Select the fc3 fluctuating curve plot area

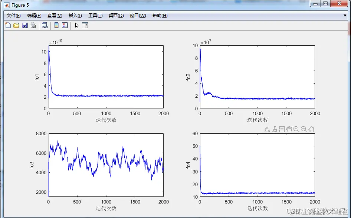pyautogui.click(x=106, y=165)
